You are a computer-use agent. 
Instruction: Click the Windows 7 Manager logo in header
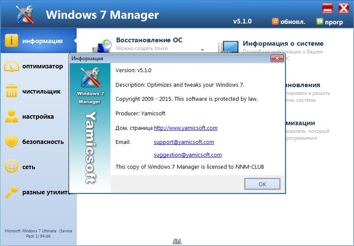coord(25,15)
